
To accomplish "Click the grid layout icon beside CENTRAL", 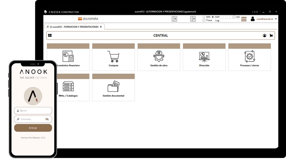I will coord(50,35).
